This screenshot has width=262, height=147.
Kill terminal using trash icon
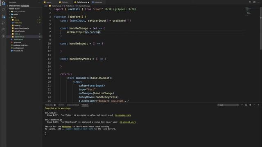tap(250, 105)
